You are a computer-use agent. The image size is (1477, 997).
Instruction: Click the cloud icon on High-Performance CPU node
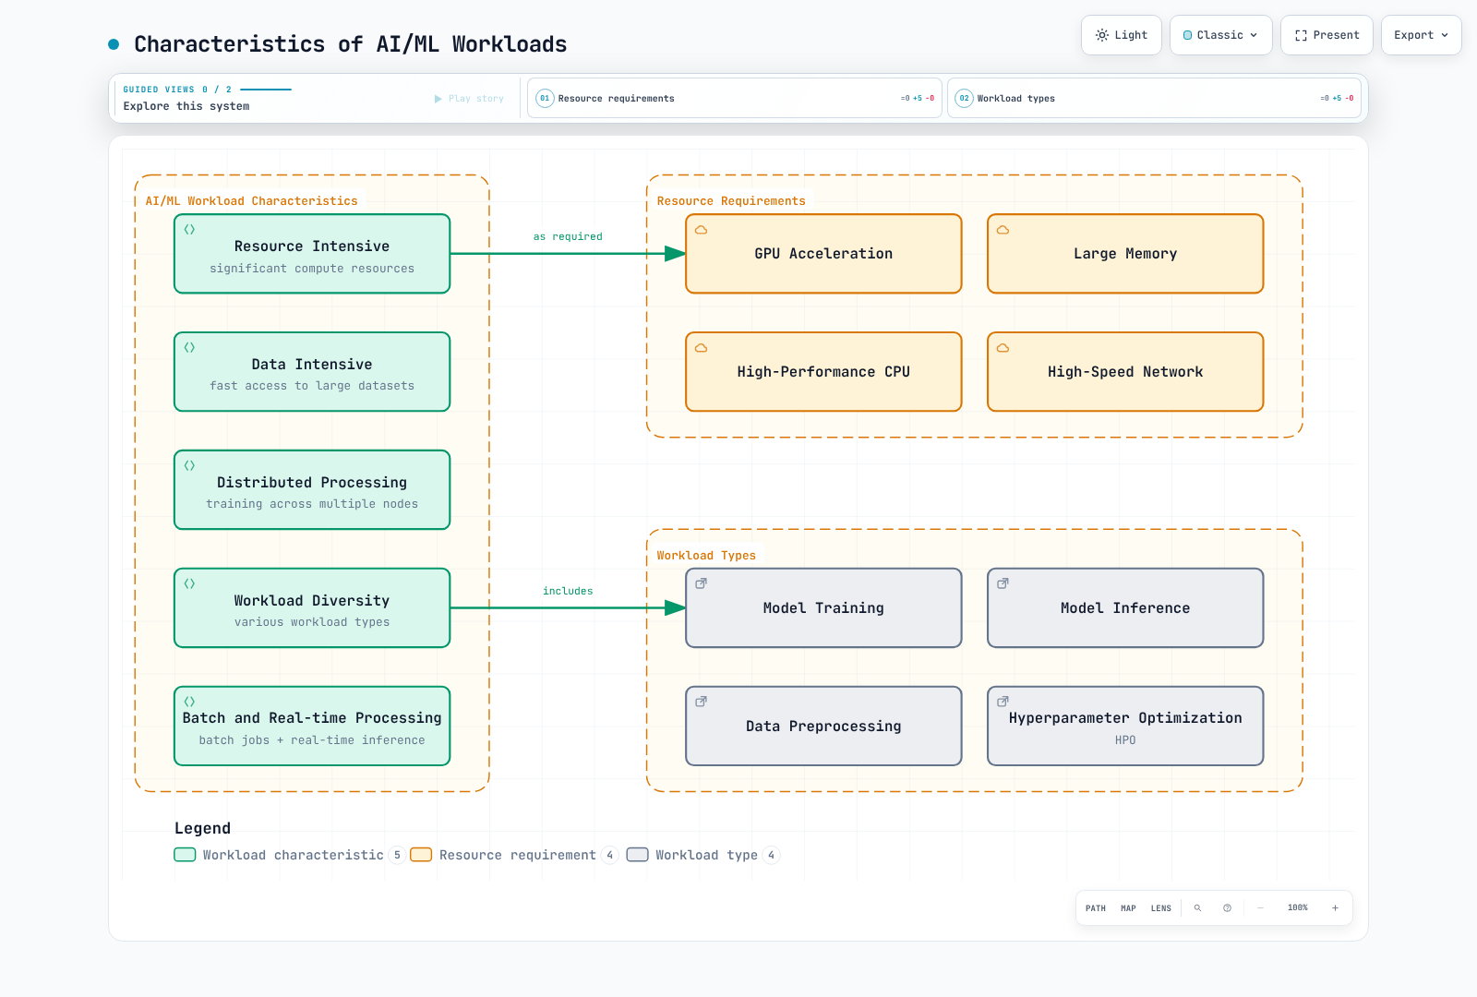pos(702,348)
